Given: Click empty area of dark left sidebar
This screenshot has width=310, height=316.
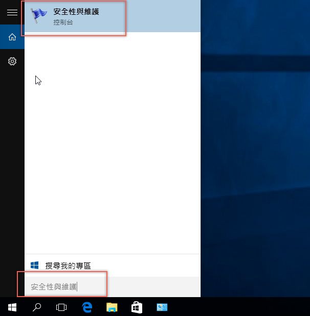Looking at the screenshot, I should pyautogui.click(x=12, y=179).
